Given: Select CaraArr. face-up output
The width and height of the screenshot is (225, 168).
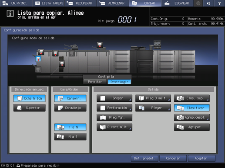Looking at the screenshot, I should [x=71, y=98].
